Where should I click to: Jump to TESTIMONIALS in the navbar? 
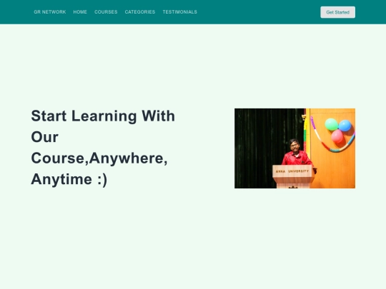[179, 12]
